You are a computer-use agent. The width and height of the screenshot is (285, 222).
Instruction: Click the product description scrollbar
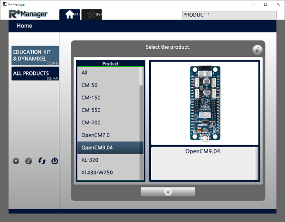(x=256, y=164)
